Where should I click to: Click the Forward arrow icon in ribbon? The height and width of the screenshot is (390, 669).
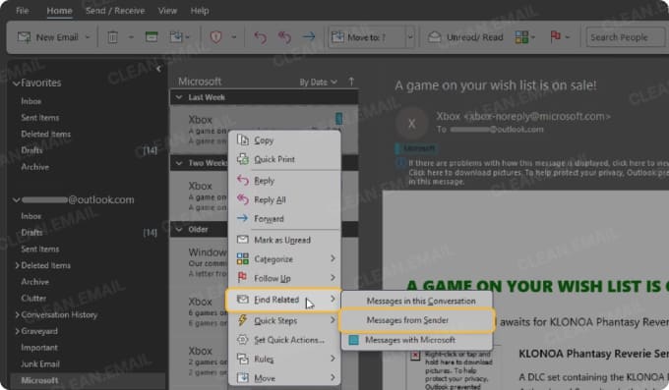(x=309, y=37)
